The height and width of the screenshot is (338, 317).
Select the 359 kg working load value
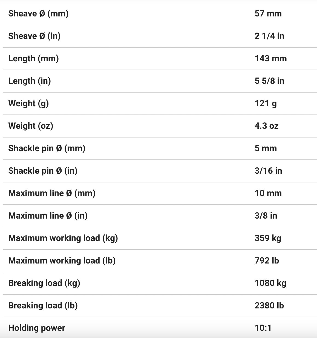click(268, 238)
